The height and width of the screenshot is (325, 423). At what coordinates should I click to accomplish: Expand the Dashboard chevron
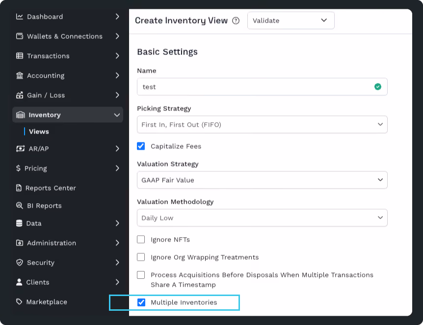pyautogui.click(x=117, y=17)
